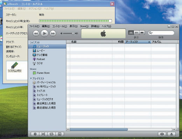The image size is (182, 139).
Task: Select システムメモリ icon in eBoostr
Action: point(15,67)
